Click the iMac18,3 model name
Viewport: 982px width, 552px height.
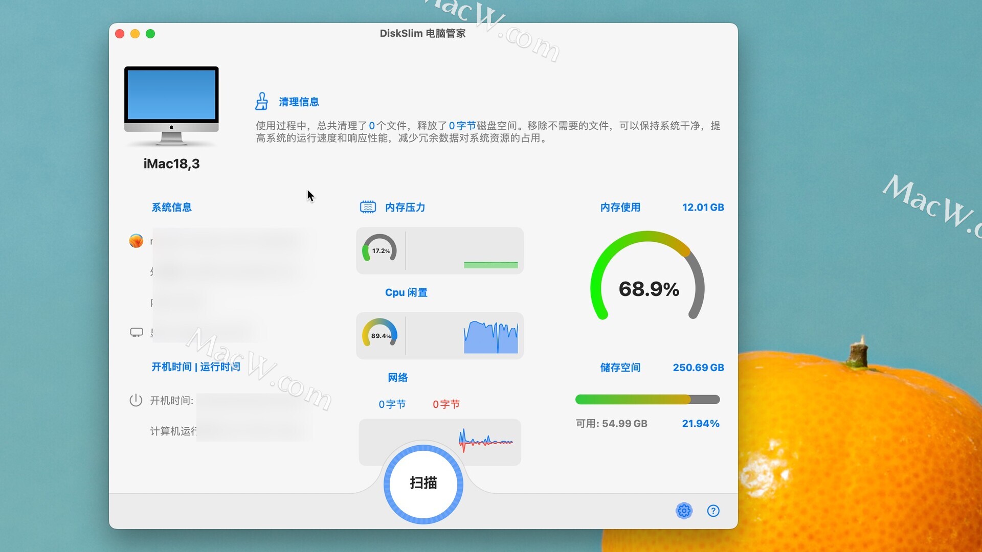pos(171,164)
